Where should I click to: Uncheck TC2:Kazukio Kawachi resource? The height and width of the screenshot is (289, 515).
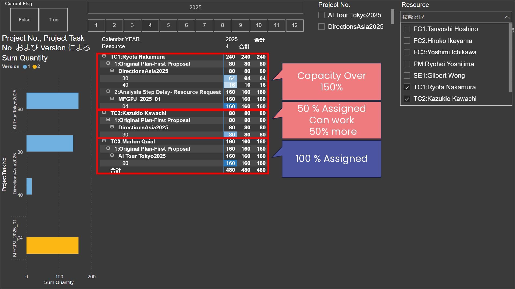point(407,99)
